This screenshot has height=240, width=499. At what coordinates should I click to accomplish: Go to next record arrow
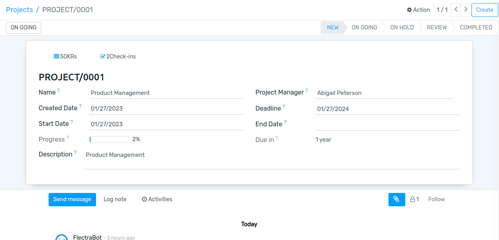tap(466, 10)
